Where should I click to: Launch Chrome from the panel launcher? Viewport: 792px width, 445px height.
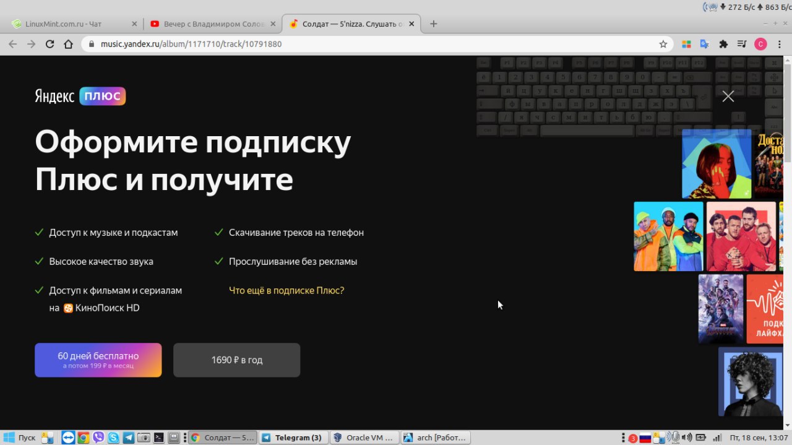(x=83, y=438)
